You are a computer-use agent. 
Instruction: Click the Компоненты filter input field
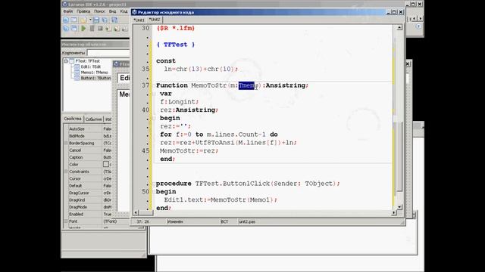click(108, 53)
